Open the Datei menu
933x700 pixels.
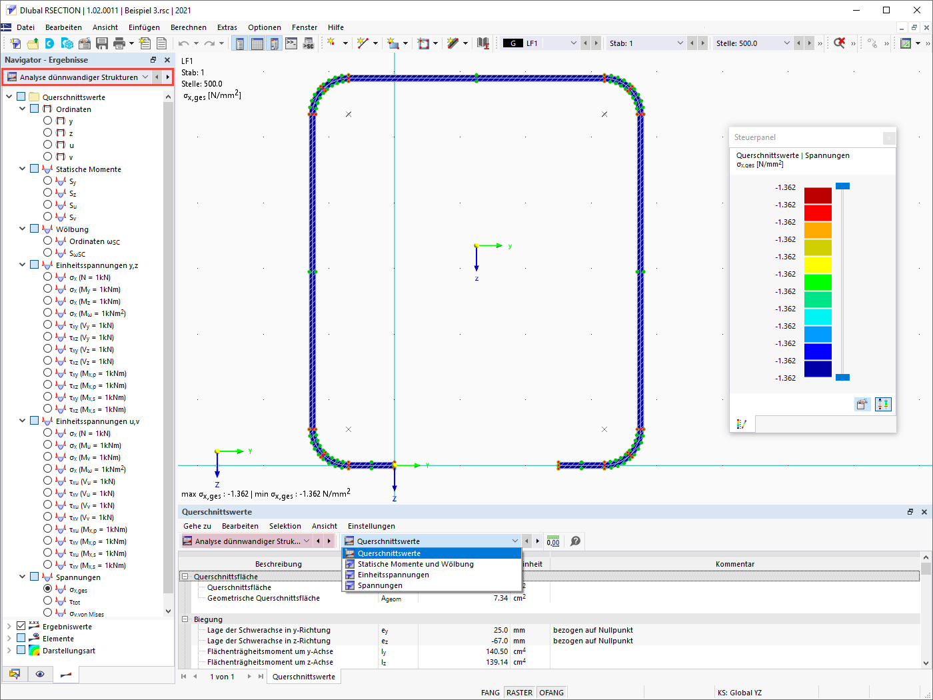click(26, 27)
